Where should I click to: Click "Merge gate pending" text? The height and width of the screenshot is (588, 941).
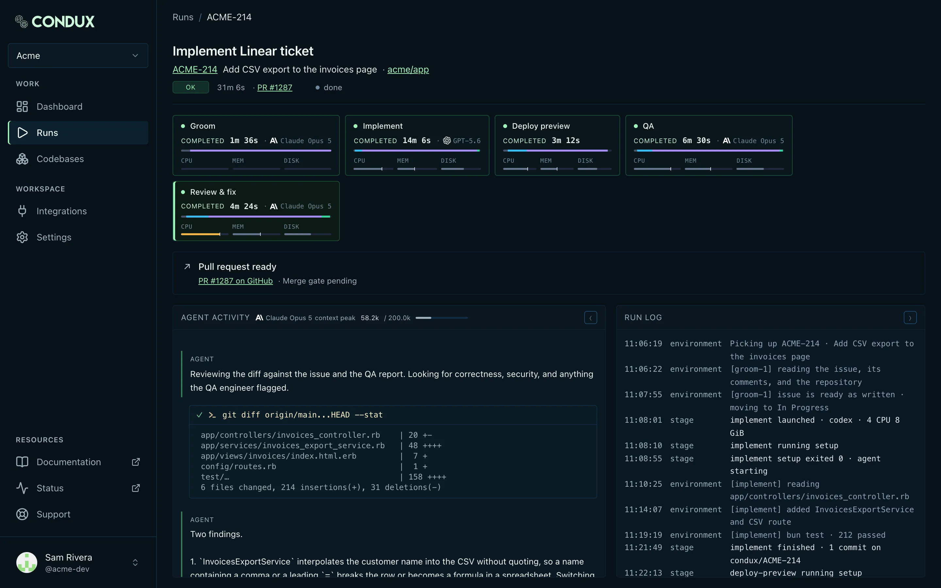(x=320, y=281)
